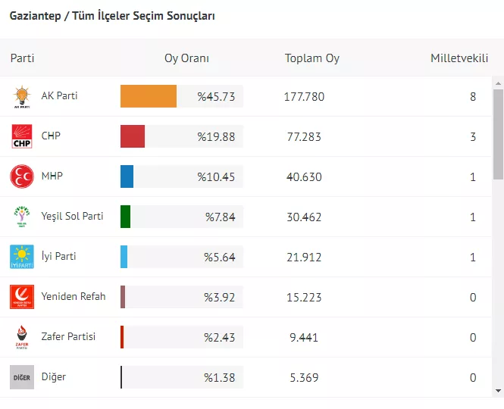Click the Yeşil Sol Parti tree logo
The height and width of the screenshot is (409, 504).
pyautogui.click(x=22, y=217)
